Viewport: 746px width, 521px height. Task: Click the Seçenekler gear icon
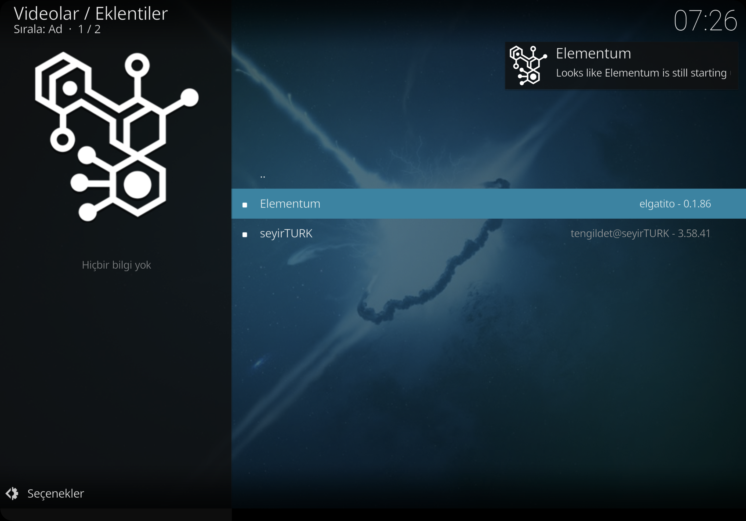click(12, 493)
